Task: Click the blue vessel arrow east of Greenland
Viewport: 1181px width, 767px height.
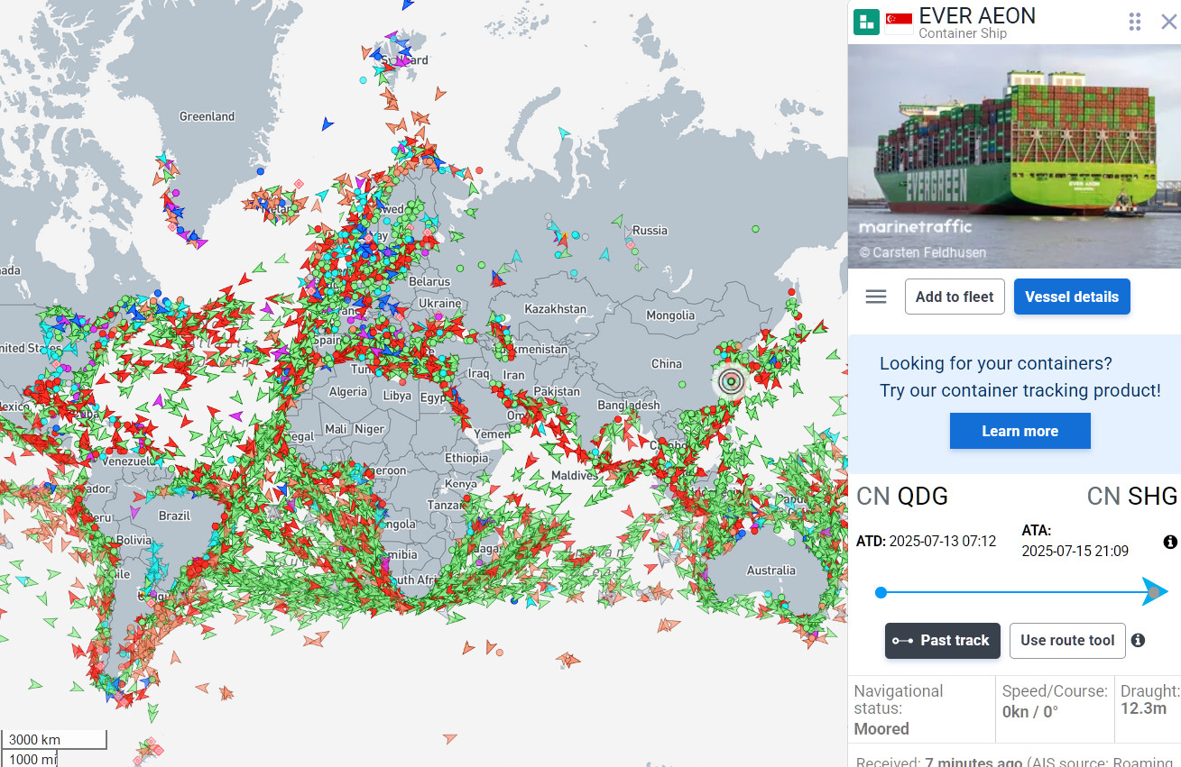Action: [x=328, y=124]
